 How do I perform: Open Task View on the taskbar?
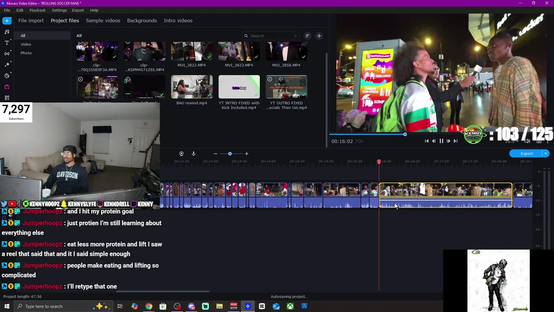click(x=120, y=306)
